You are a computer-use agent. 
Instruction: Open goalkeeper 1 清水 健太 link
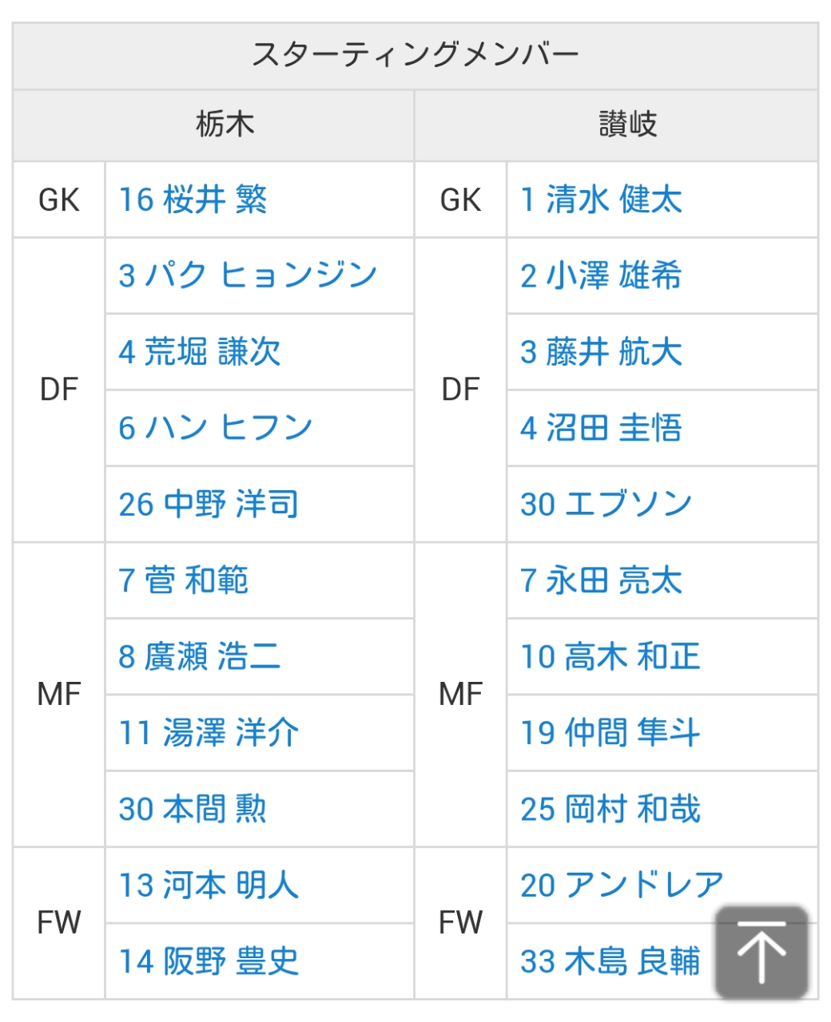point(601,200)
